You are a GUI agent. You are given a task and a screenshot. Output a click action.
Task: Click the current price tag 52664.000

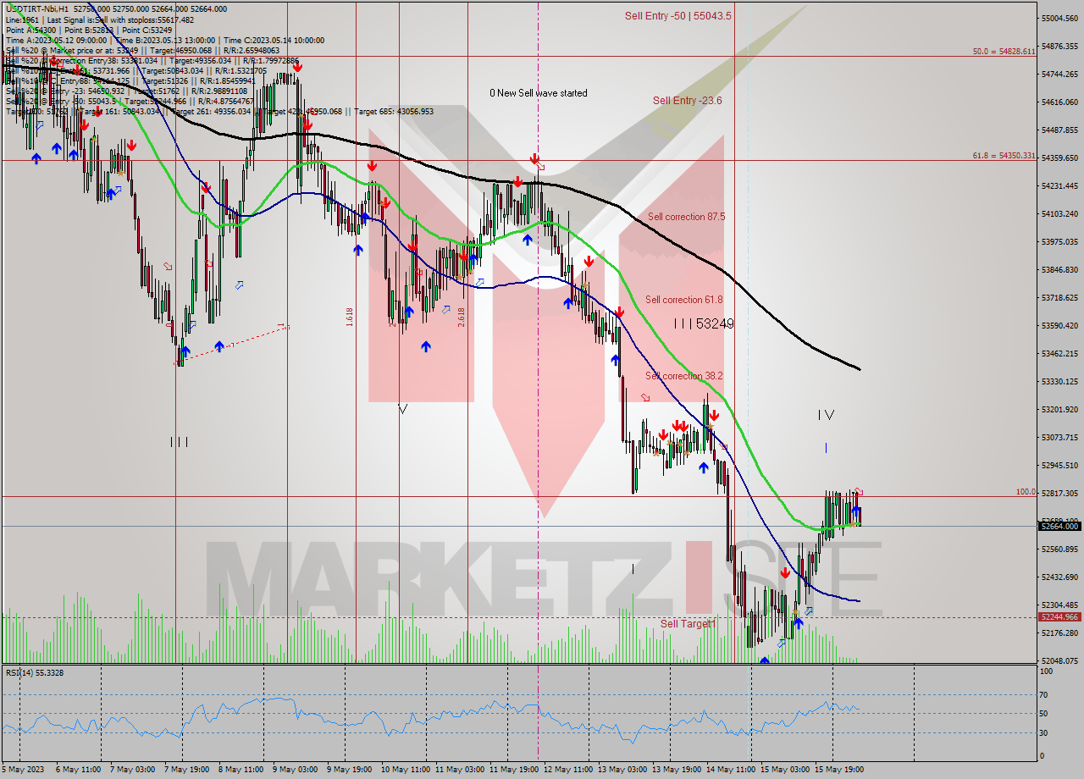[x=1059, y=526]
